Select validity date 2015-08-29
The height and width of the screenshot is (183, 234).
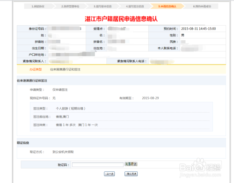[x=150, y=98]
